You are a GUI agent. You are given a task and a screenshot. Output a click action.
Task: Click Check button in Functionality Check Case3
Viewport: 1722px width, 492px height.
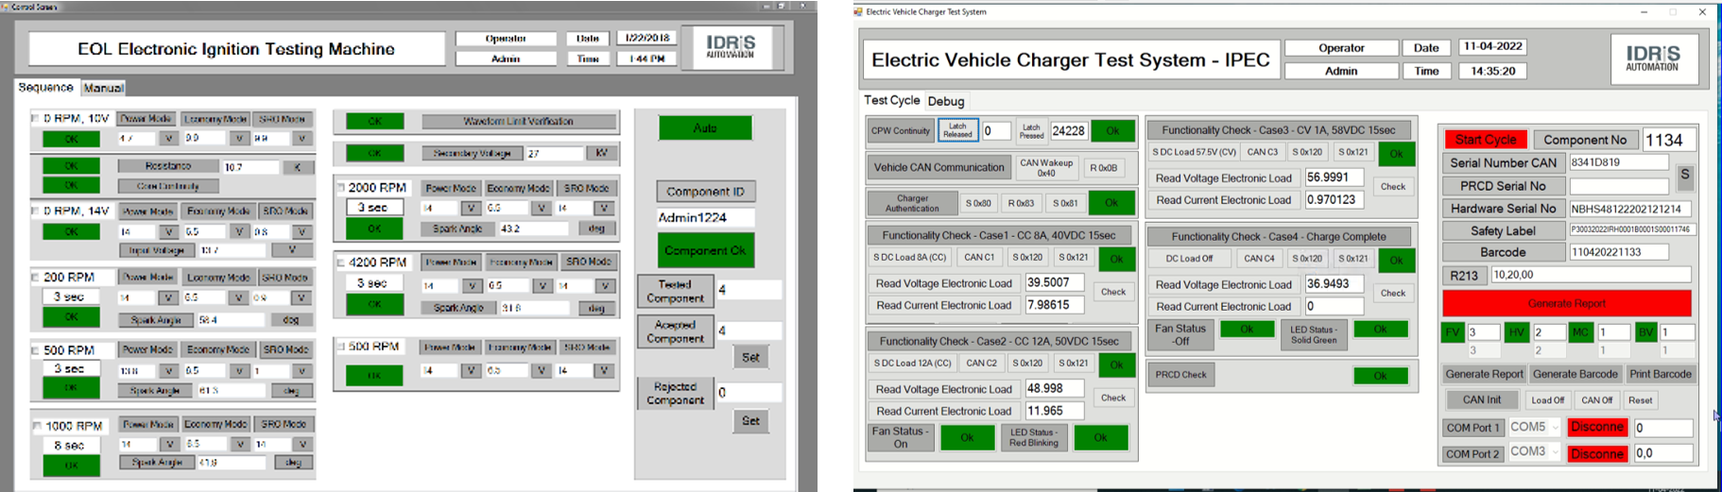coord(1393,187)
